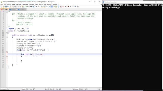Collapse the main method fold at line 13
Screen dimensions: 163x91
7,37
